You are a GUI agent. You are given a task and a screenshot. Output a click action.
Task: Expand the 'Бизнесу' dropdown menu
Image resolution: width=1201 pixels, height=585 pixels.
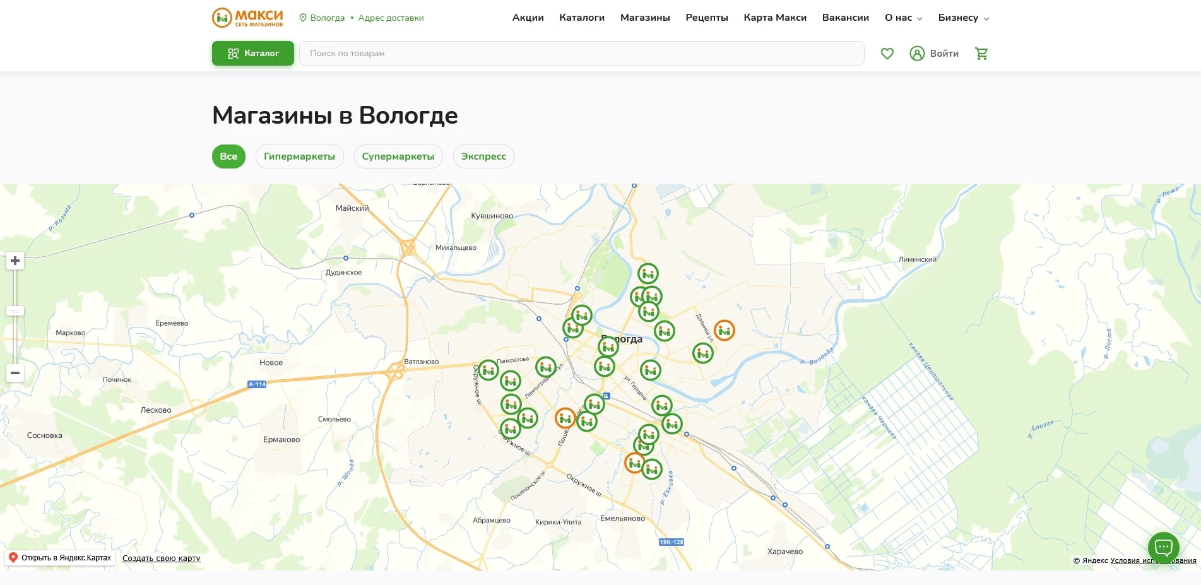pos(963,18)
